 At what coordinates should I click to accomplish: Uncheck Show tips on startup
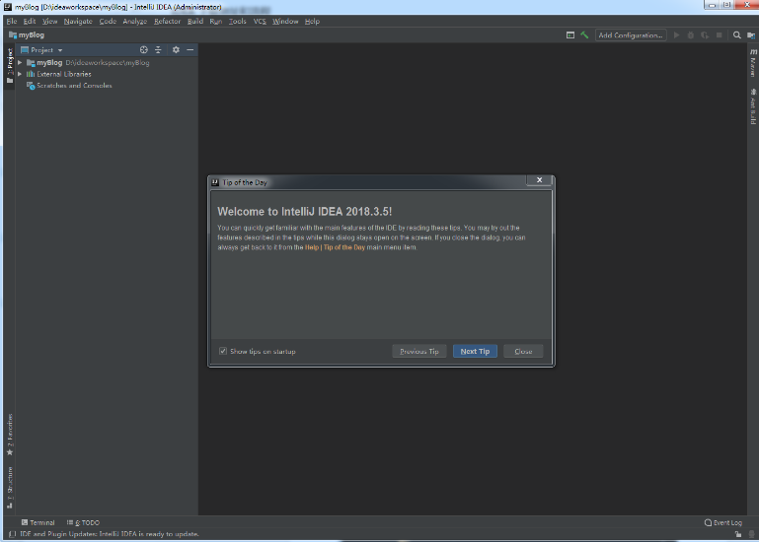tap(223, 351)
